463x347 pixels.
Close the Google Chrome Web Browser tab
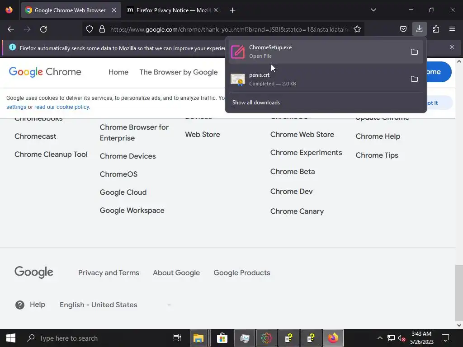tap(113, 10)
